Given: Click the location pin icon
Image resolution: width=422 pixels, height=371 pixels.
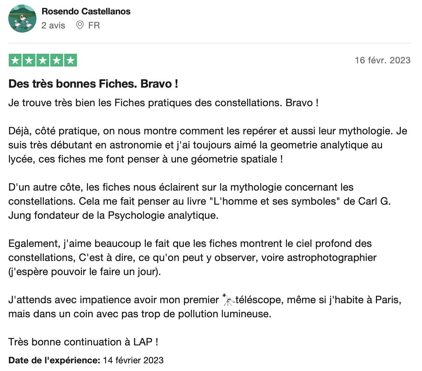Looking at the screenshot, I should coord(80,25).
